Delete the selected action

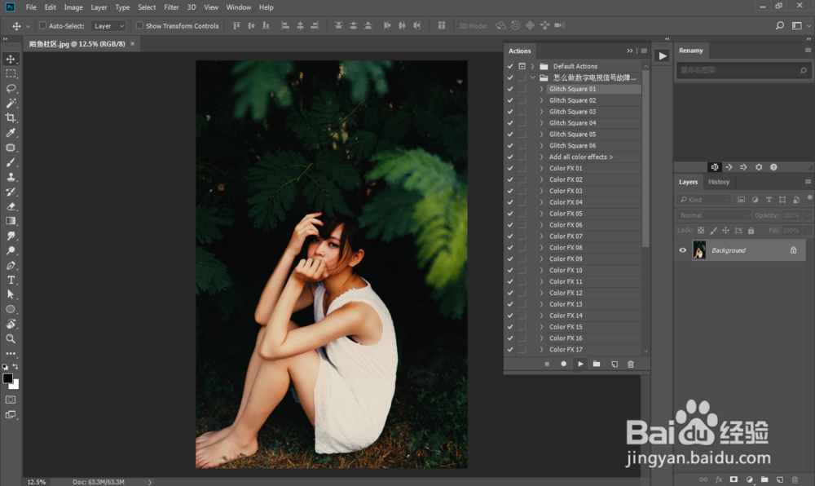coord(631,364)
